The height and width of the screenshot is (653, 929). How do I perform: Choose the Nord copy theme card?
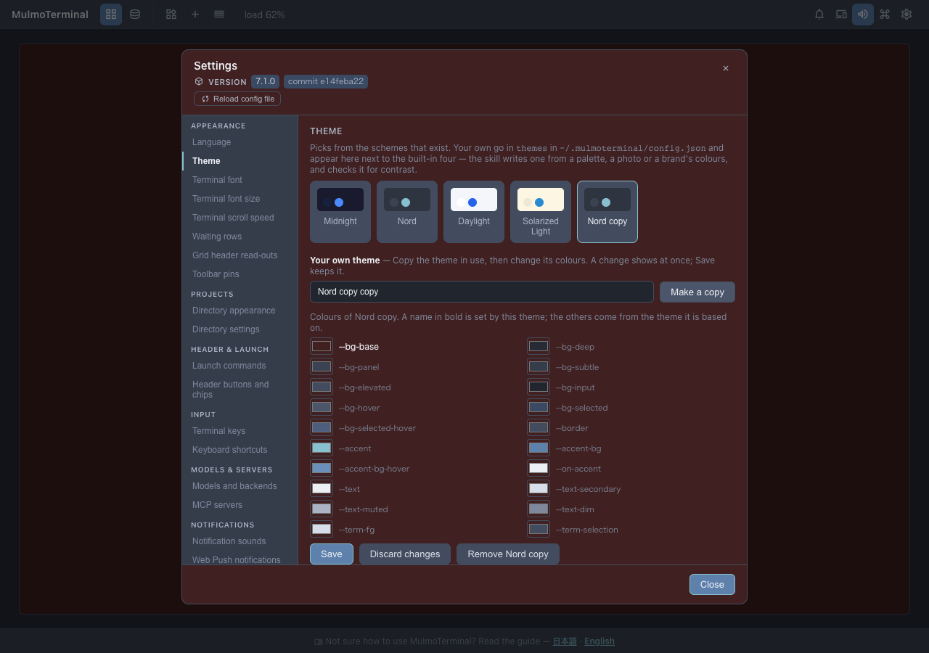point(607,212)
